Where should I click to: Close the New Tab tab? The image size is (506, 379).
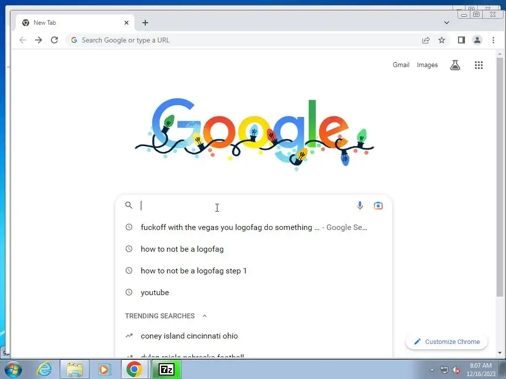click(x=126, y=23)
